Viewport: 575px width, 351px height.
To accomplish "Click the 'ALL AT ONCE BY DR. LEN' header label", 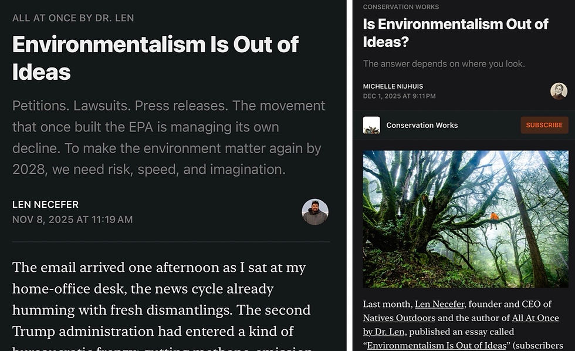I will point(73,18).
